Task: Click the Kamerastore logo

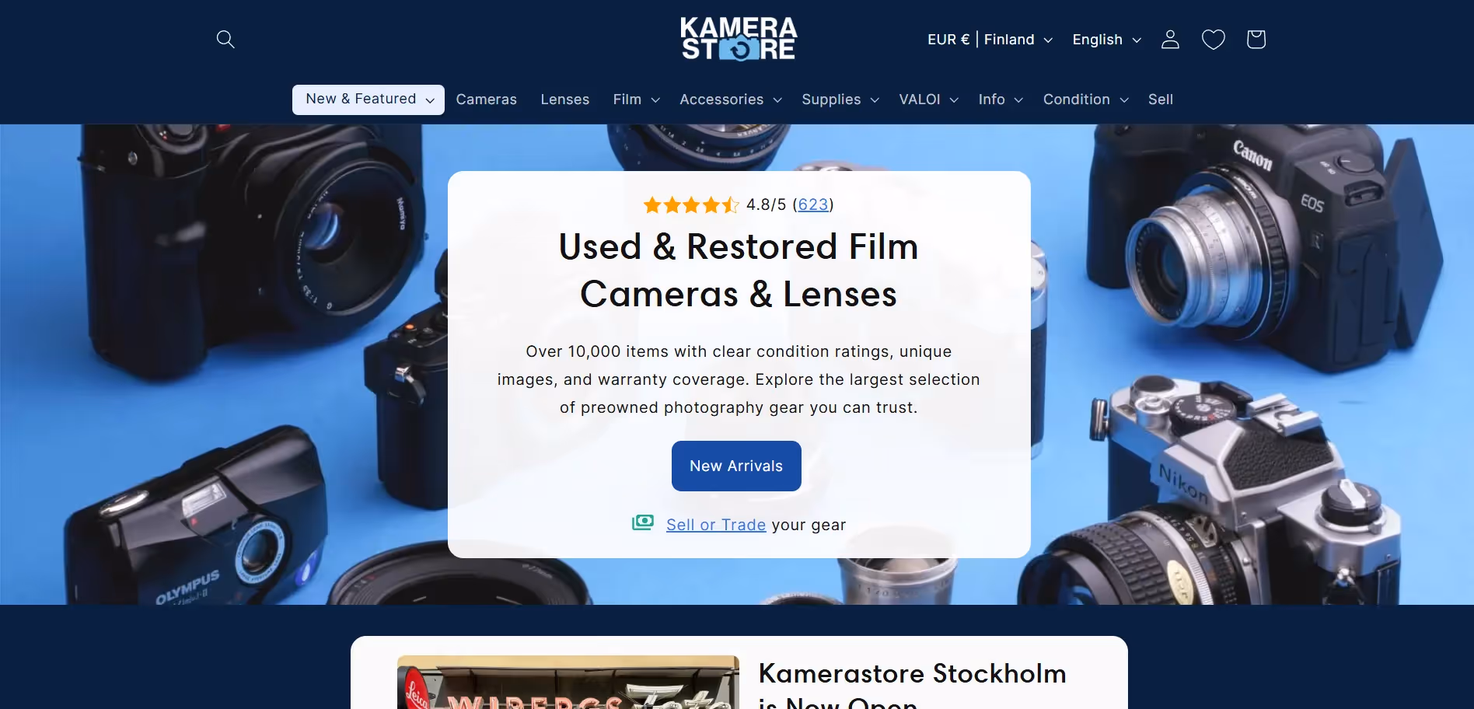Action: pos(739,39)
